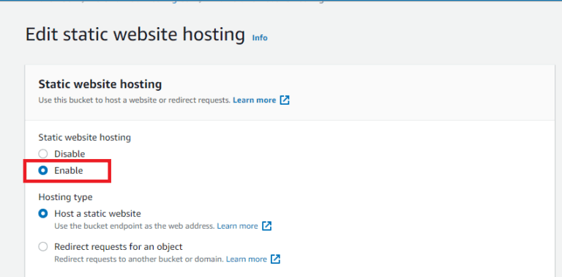Choose Host a static website option
Viewport: 562px width, 277px height.
pos(43,214)
